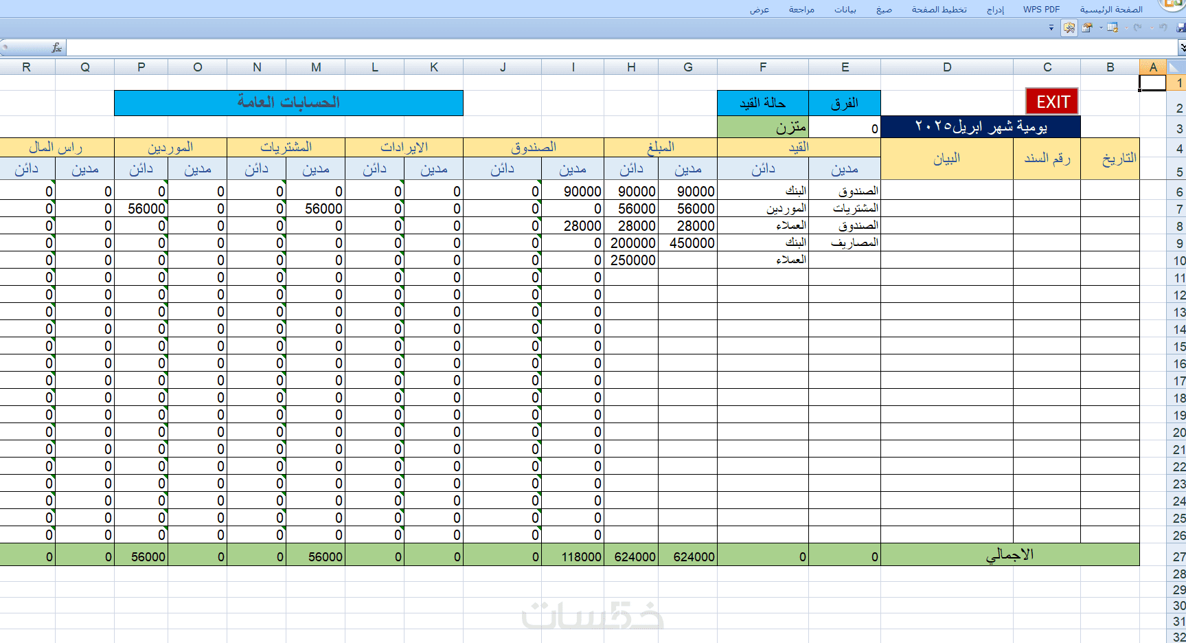Select the دائن subheading under الايرادات

coord(375,169)
